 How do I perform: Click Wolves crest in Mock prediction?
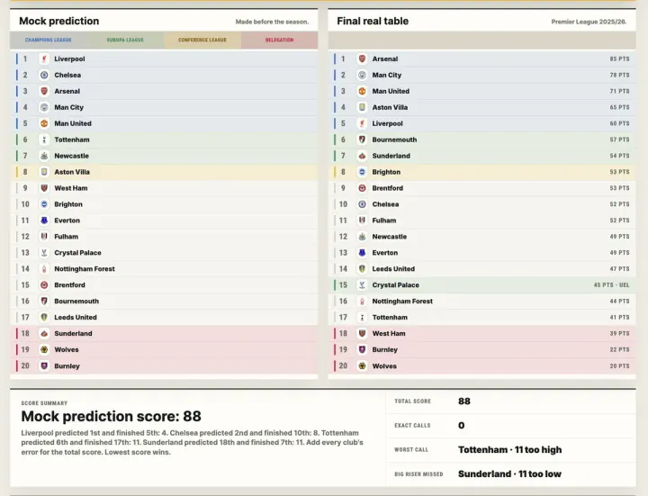44,349
